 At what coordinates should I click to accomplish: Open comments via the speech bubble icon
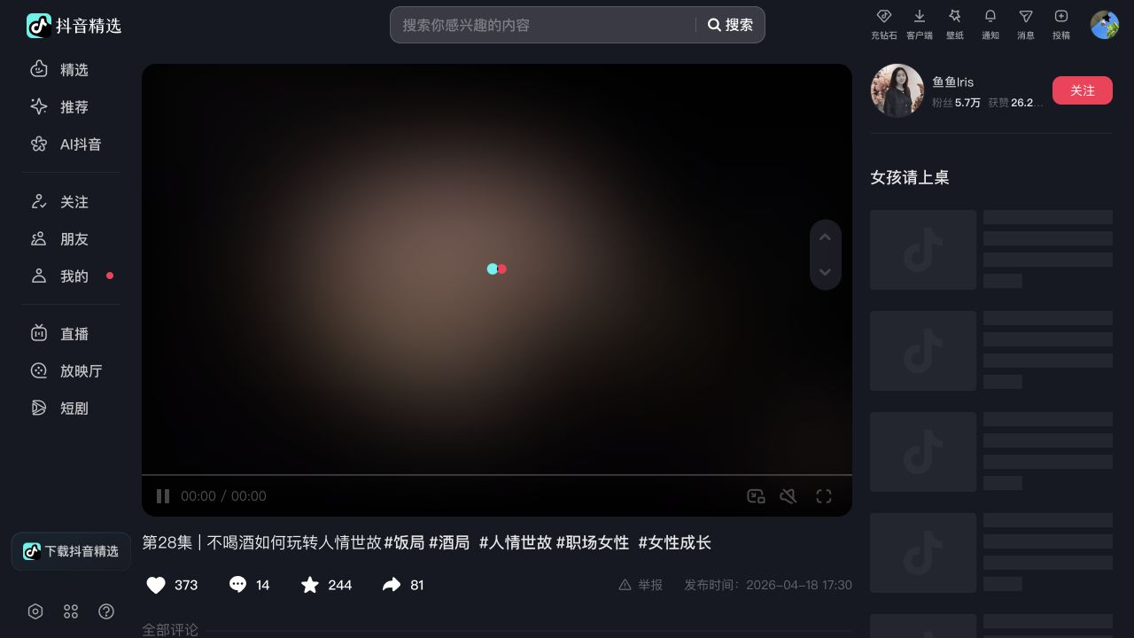click(x=237, y=585)
